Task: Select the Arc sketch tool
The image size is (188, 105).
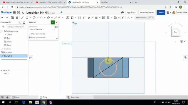Action: tap(41, 17)
